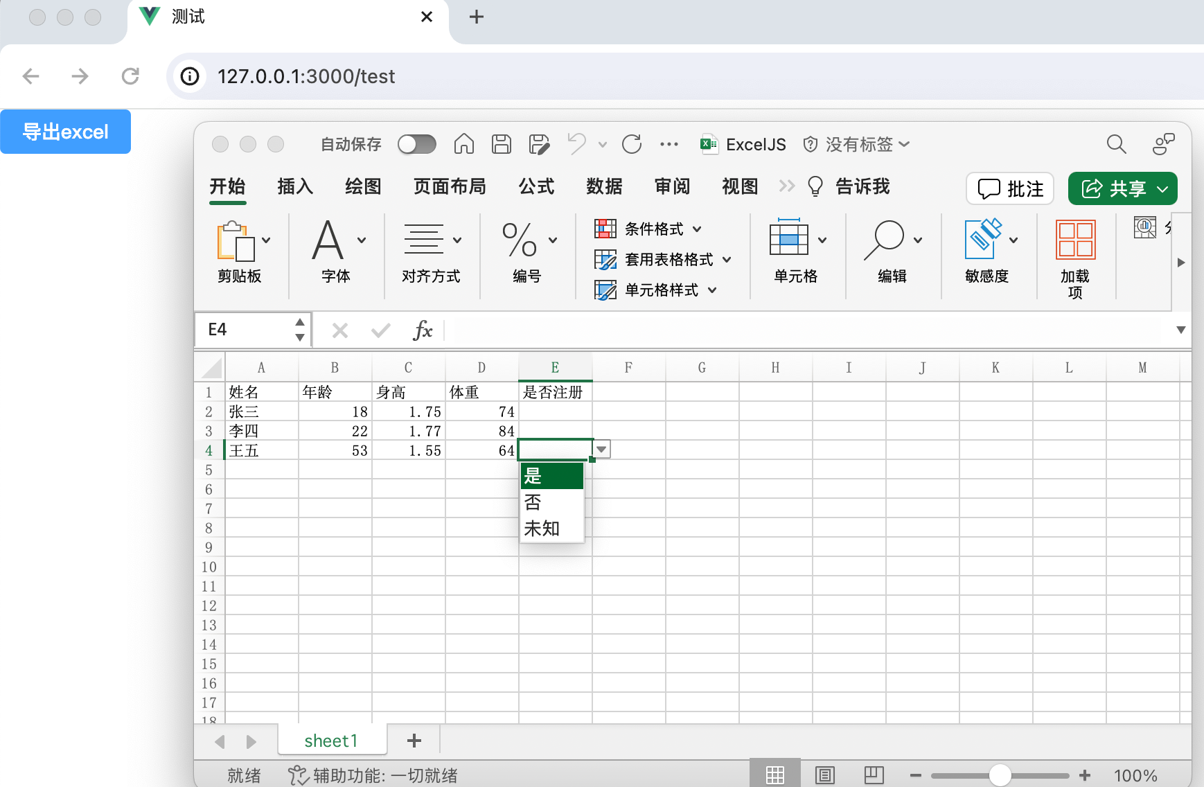Click the 导出excel button
This screenshot has width=1204, height=787.
65,132
